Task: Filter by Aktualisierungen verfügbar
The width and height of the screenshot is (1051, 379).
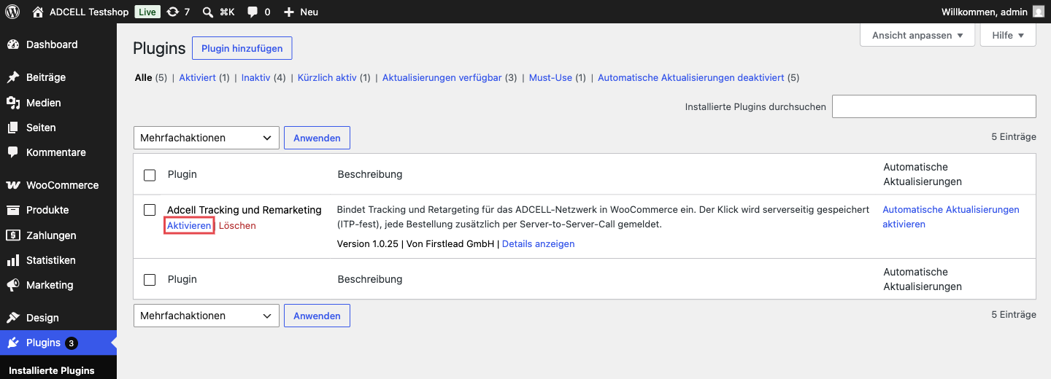Action: click(x=442, y=78)
